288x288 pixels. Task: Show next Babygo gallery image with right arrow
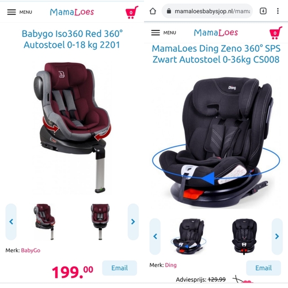pos(133,222)
